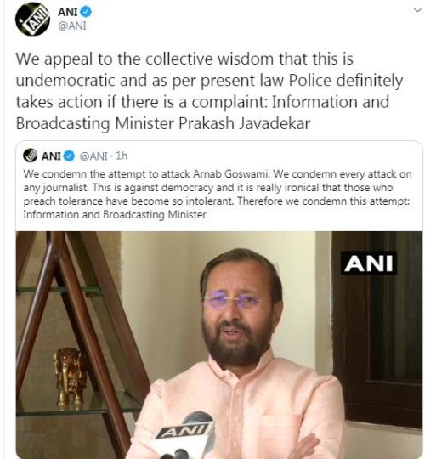Open the quoted tweet's 1h timestamp
Image resolution: width=425 pixels, height=459 pixels.
point(122,156)
